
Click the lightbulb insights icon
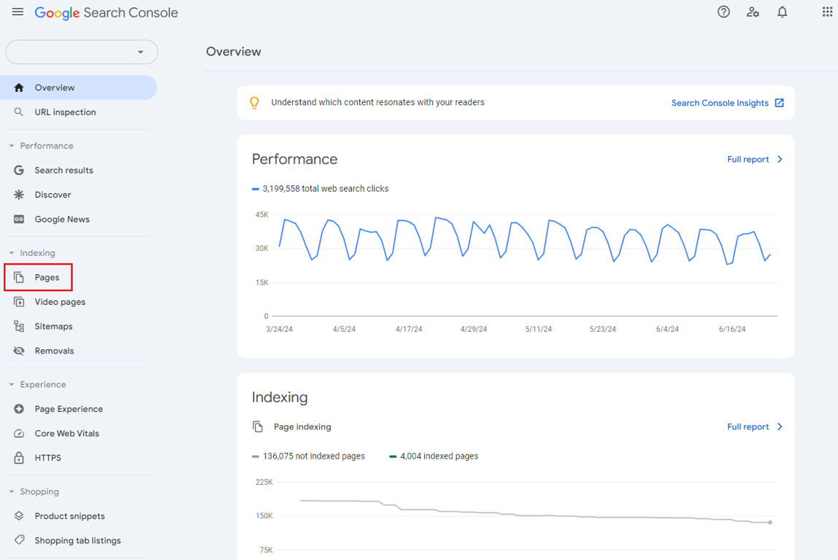[254, 103]
